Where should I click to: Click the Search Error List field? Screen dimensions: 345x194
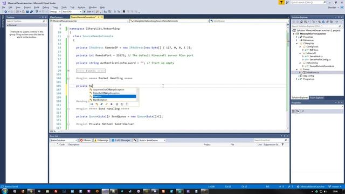click(x=271, y=140)
